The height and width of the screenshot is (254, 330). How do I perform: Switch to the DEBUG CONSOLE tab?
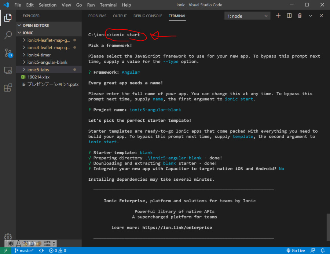[148, 16]
